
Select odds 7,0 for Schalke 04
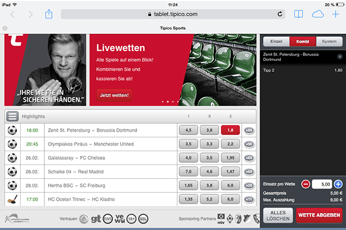[189, 171]
